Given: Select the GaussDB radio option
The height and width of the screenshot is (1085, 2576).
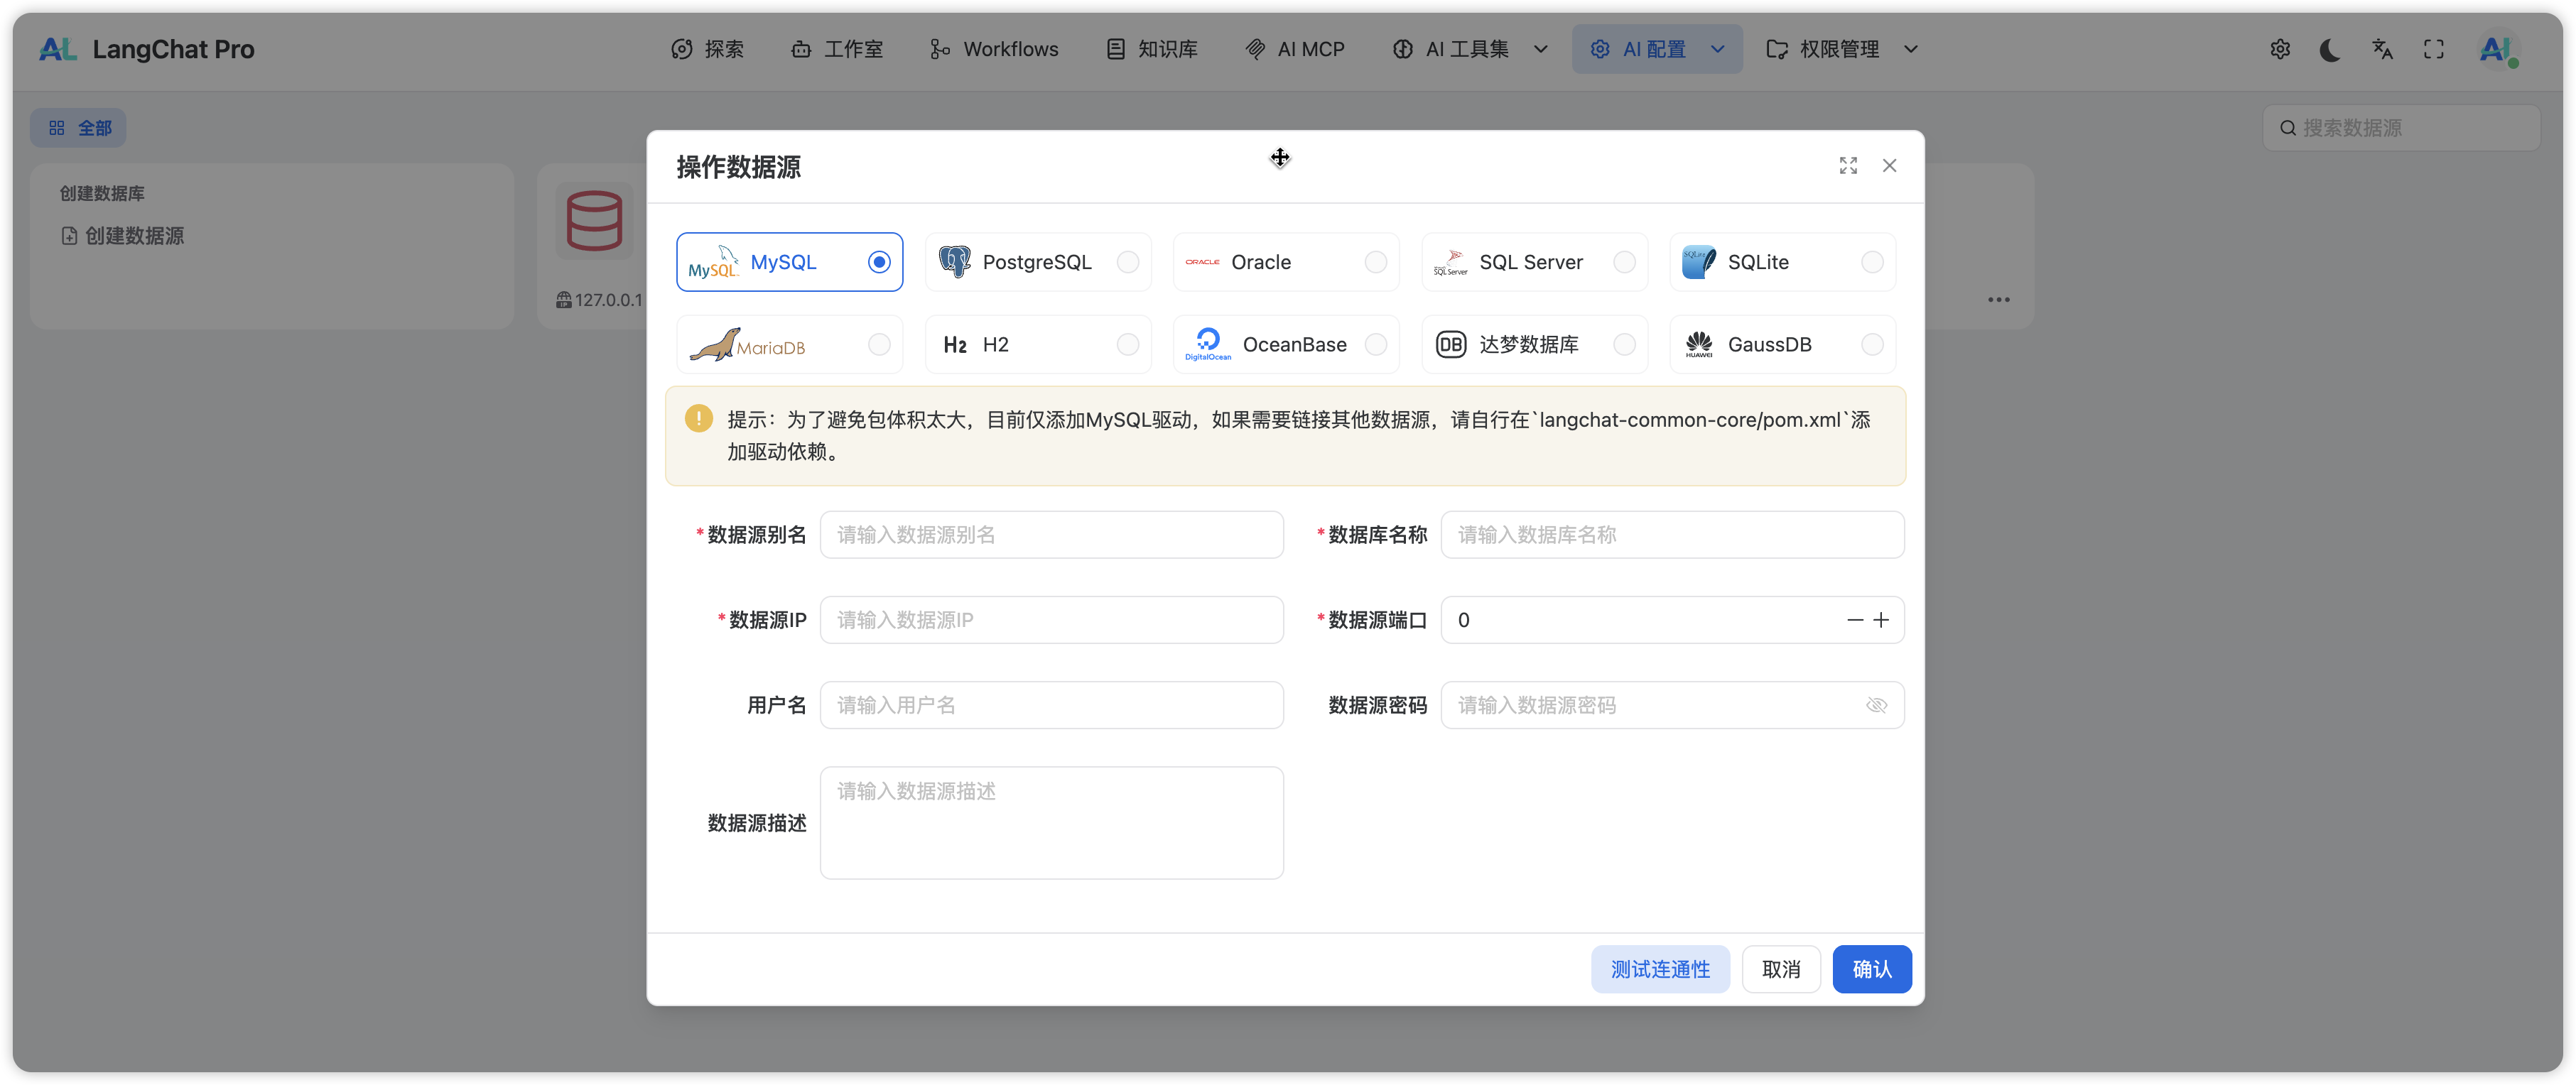Looking at the screenshot, I should click(x=1871, y=344).
